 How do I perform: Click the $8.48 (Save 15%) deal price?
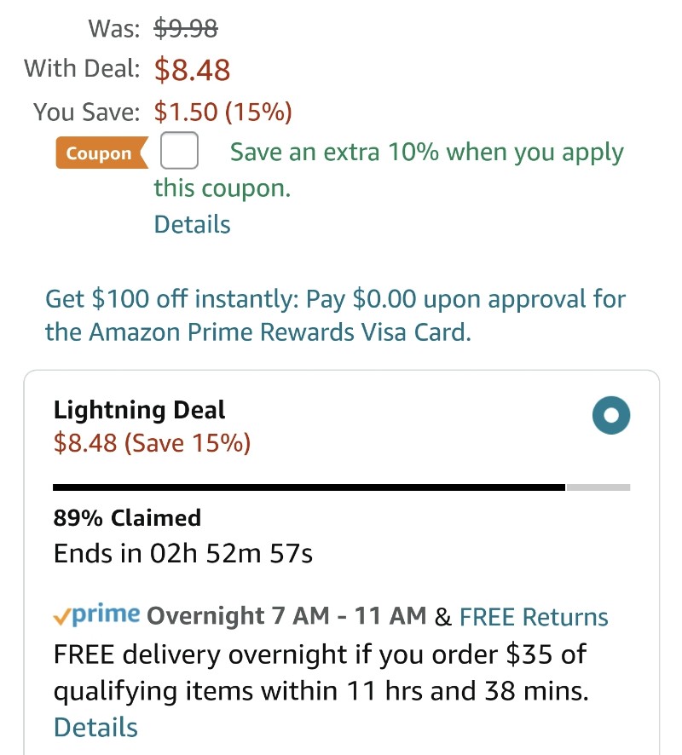click(x=153, y=443)
